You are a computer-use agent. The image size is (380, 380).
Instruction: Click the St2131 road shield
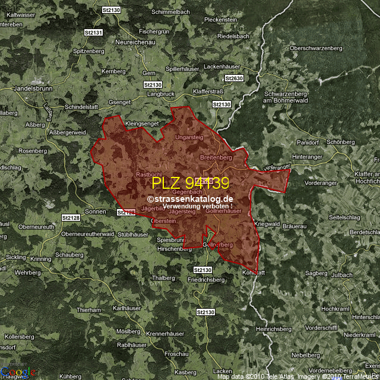[94, 33]
